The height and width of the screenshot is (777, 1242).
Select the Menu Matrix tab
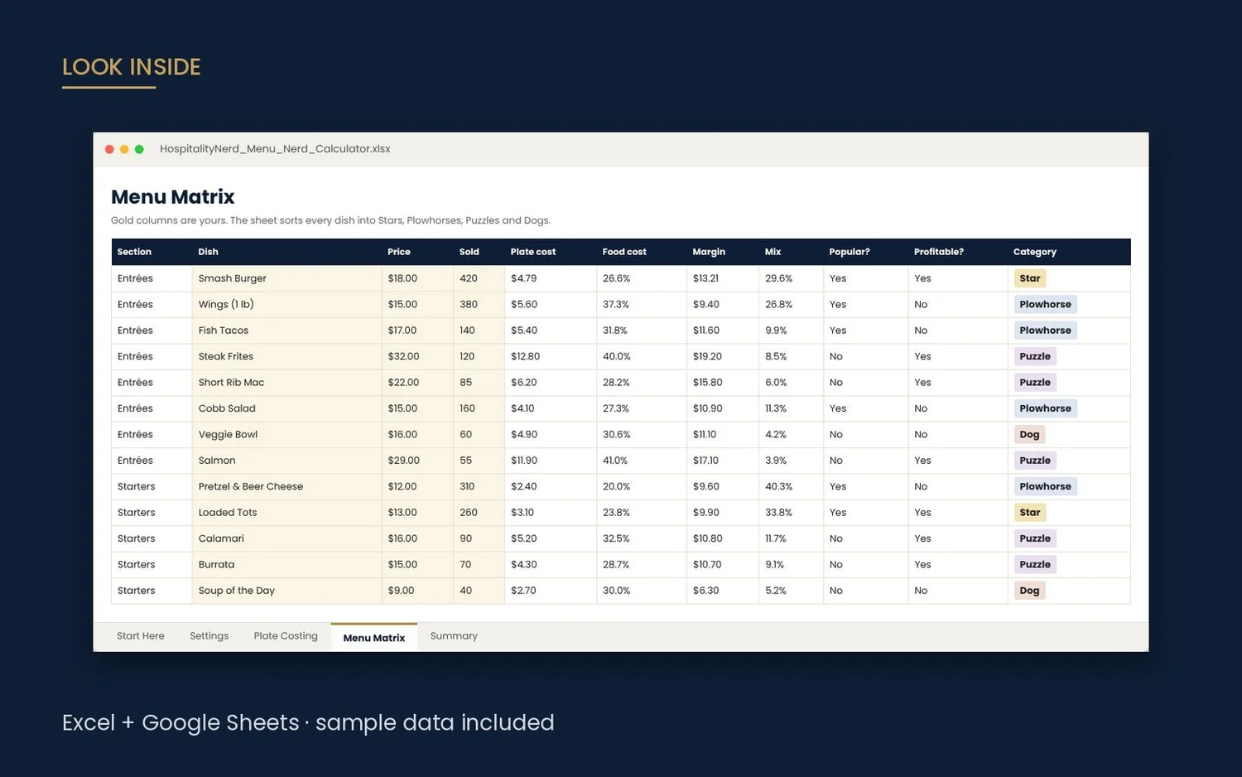[374, 637]
